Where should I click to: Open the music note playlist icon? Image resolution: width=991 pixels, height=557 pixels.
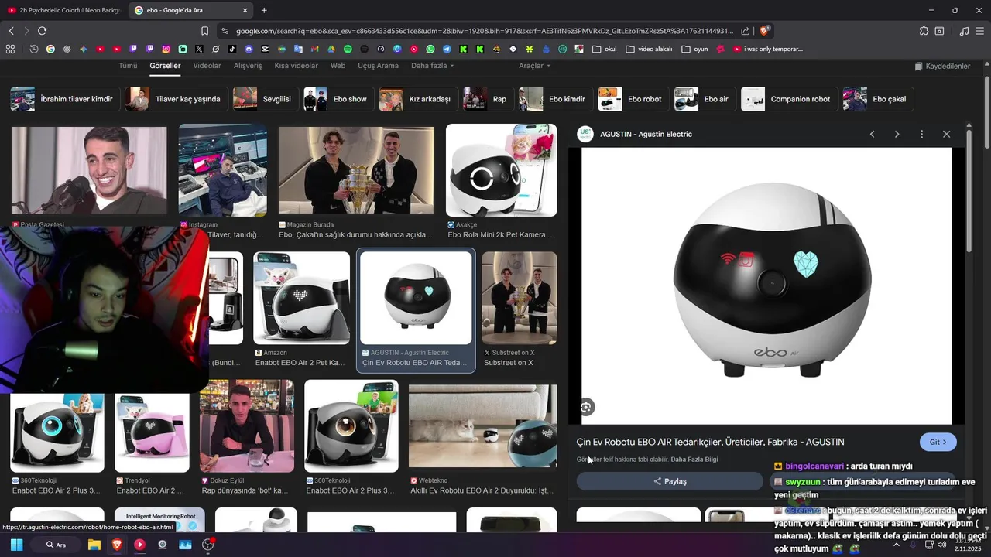coord(964,31)
